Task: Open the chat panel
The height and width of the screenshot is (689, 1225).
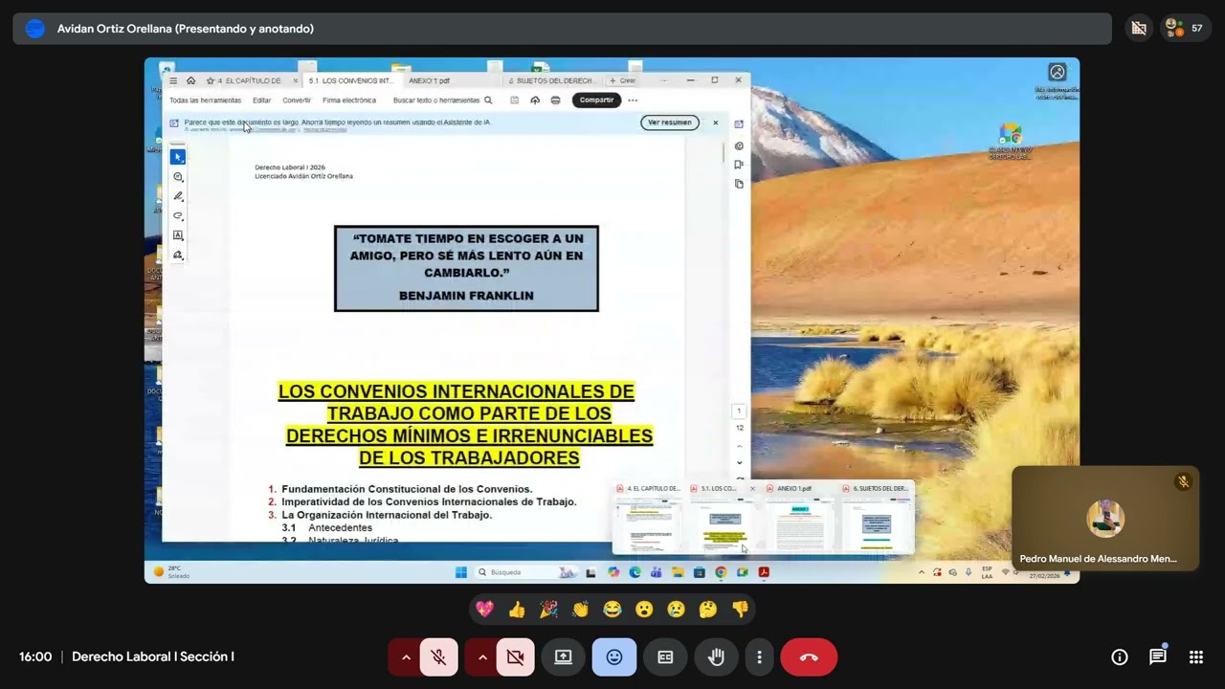Action: click(1158, 657)
